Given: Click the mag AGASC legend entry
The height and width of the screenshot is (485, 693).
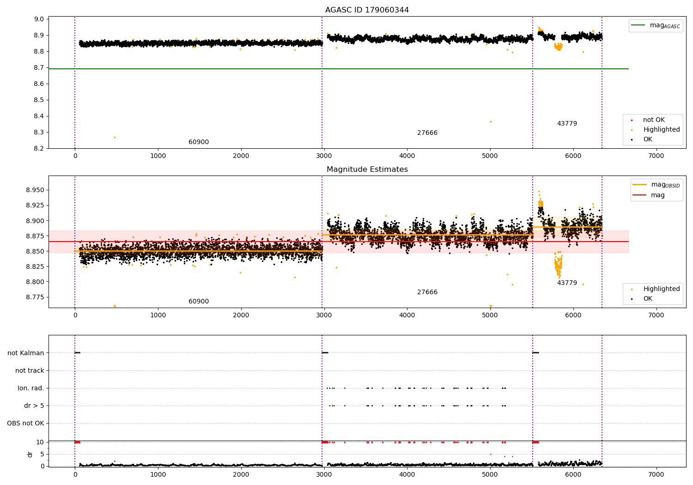Looking at the screenshot, I should [656, 25].
